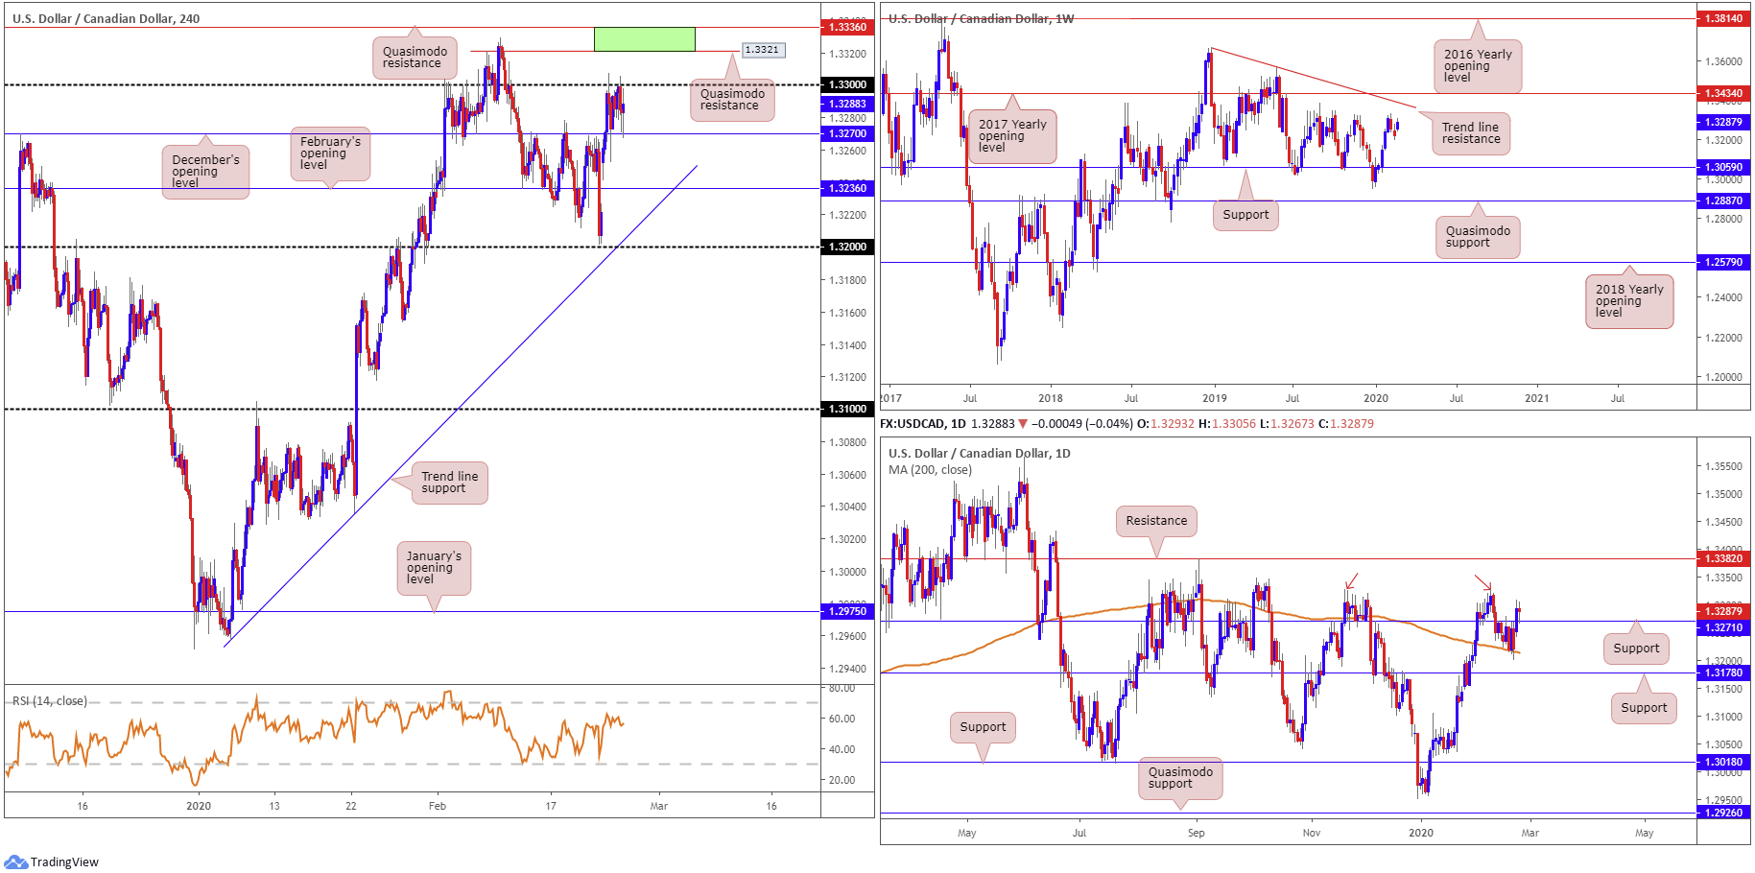Image resolution: width=1755 pixels, height=873 pixels.
Task: Click the Support annotation near 1.32710 on daily chart
Action: 1636,649
